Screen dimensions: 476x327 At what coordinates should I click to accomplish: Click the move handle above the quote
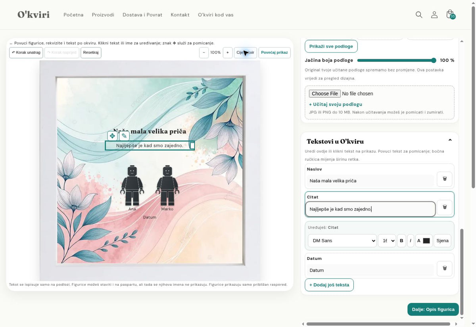click(x=112, y=136)
